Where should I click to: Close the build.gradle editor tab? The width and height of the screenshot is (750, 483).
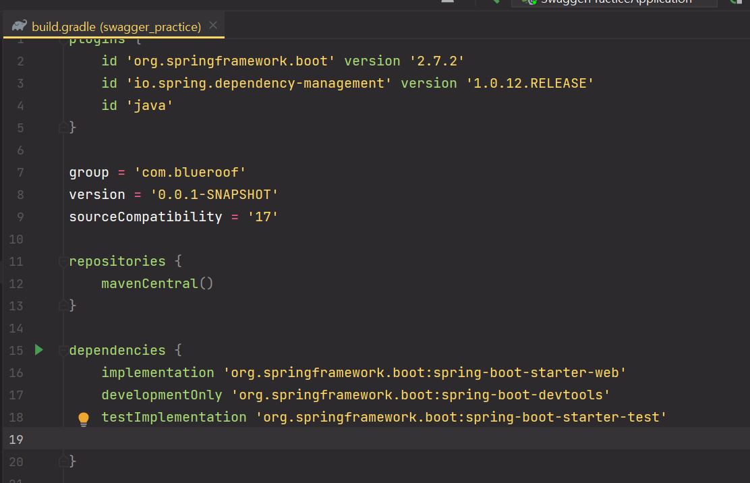212,24
